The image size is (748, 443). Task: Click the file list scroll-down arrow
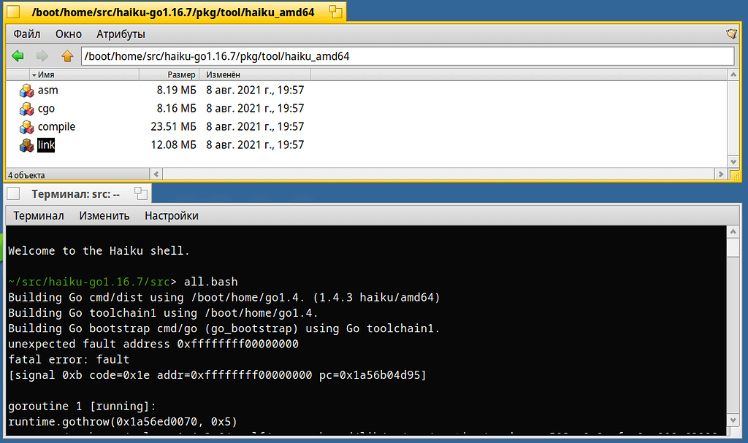(733, 161)
